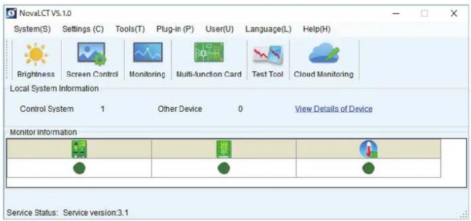This screenshot has height=221, width=471.
Task: Click the NovaLCT V5.1.0 window title
Action: pos(45,14)
